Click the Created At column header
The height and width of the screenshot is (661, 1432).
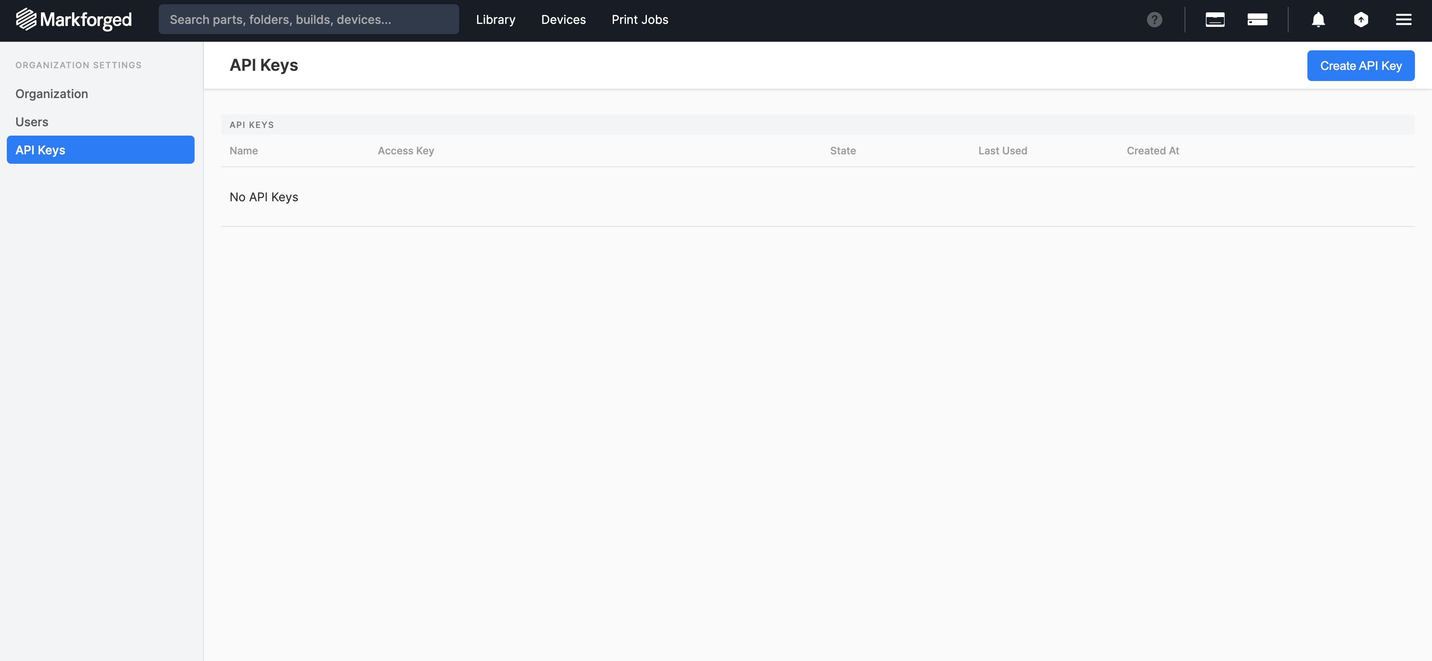pyautogui.click(x=1153, y=151)
